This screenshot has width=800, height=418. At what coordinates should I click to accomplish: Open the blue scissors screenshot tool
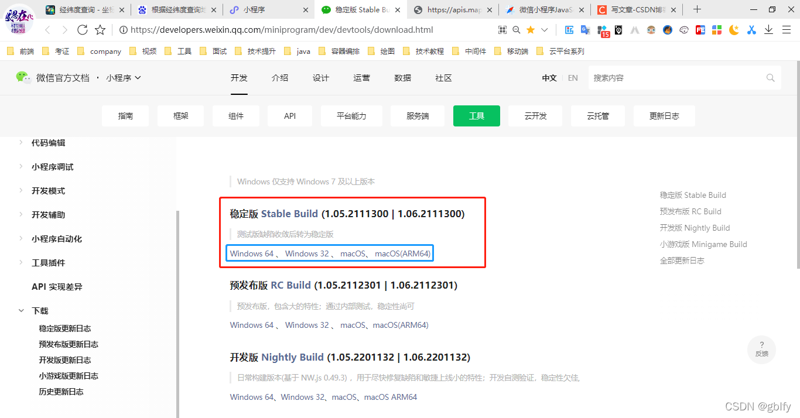coord(752,30)
